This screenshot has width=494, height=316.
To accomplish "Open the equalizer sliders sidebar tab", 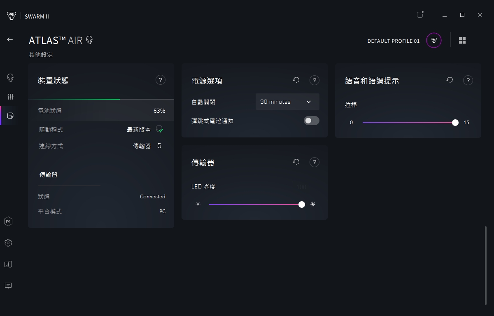I will (10, 97).
